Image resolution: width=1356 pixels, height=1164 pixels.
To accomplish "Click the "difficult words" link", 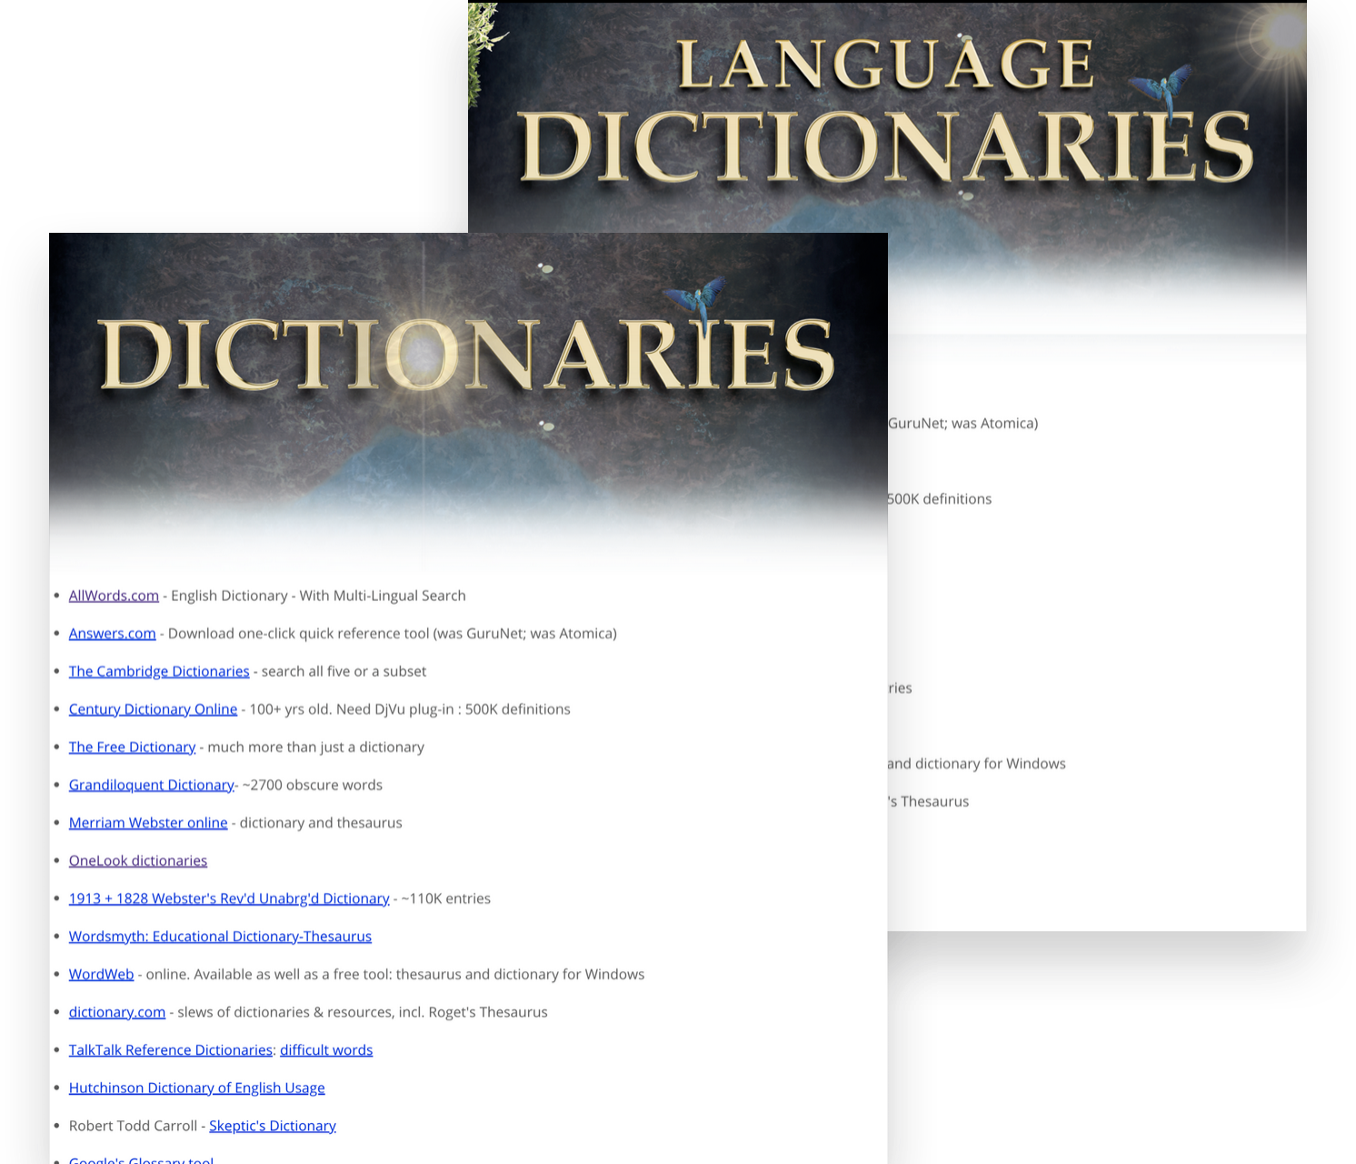I will (326, 1050).
